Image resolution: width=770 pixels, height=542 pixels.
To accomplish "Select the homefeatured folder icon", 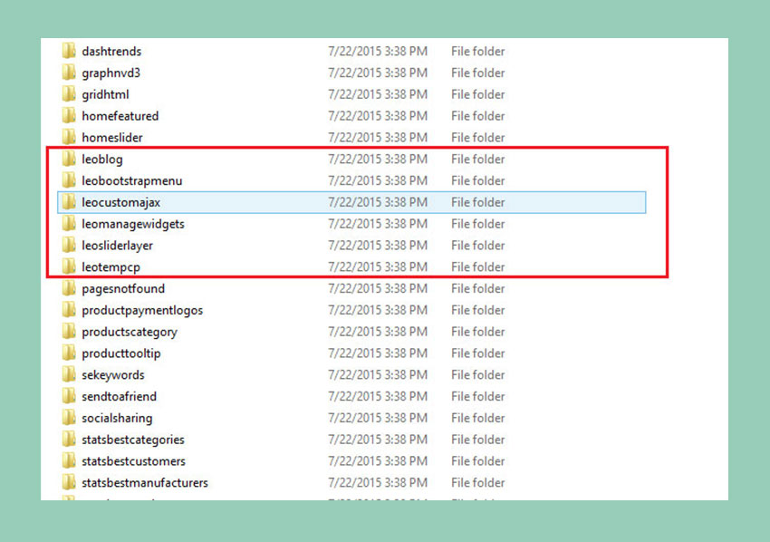I will [x=69, y=116].
